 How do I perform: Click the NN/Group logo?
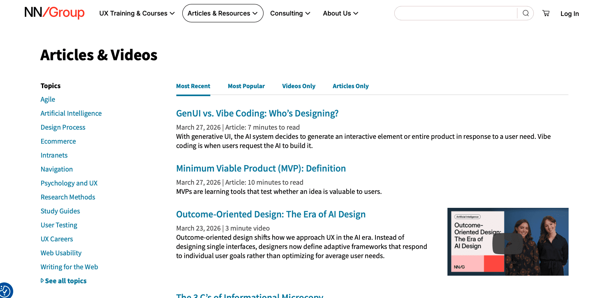click(54, 13)
